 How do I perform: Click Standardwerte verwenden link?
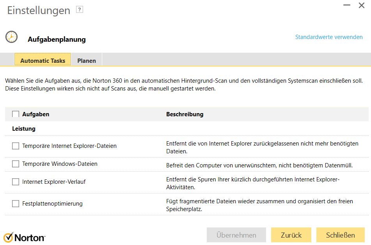click(329, 37)
